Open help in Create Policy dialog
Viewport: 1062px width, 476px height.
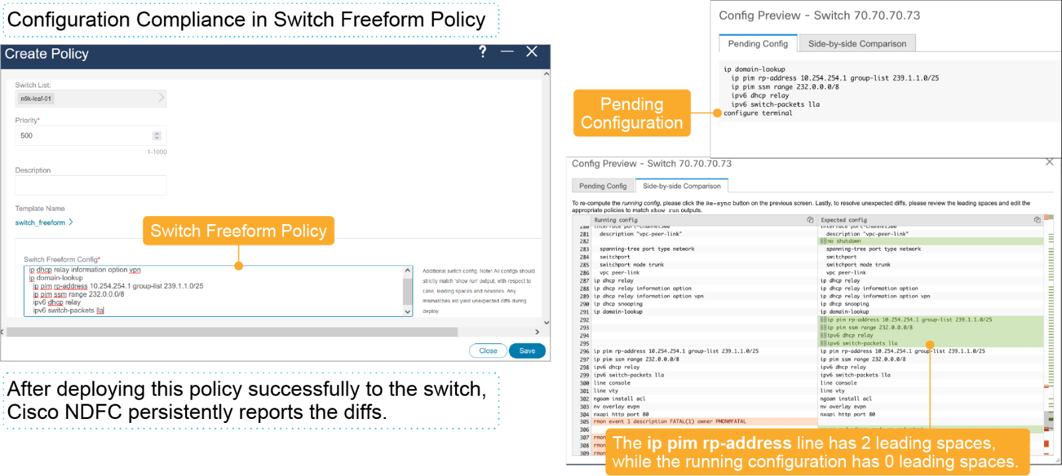(482, 52)
